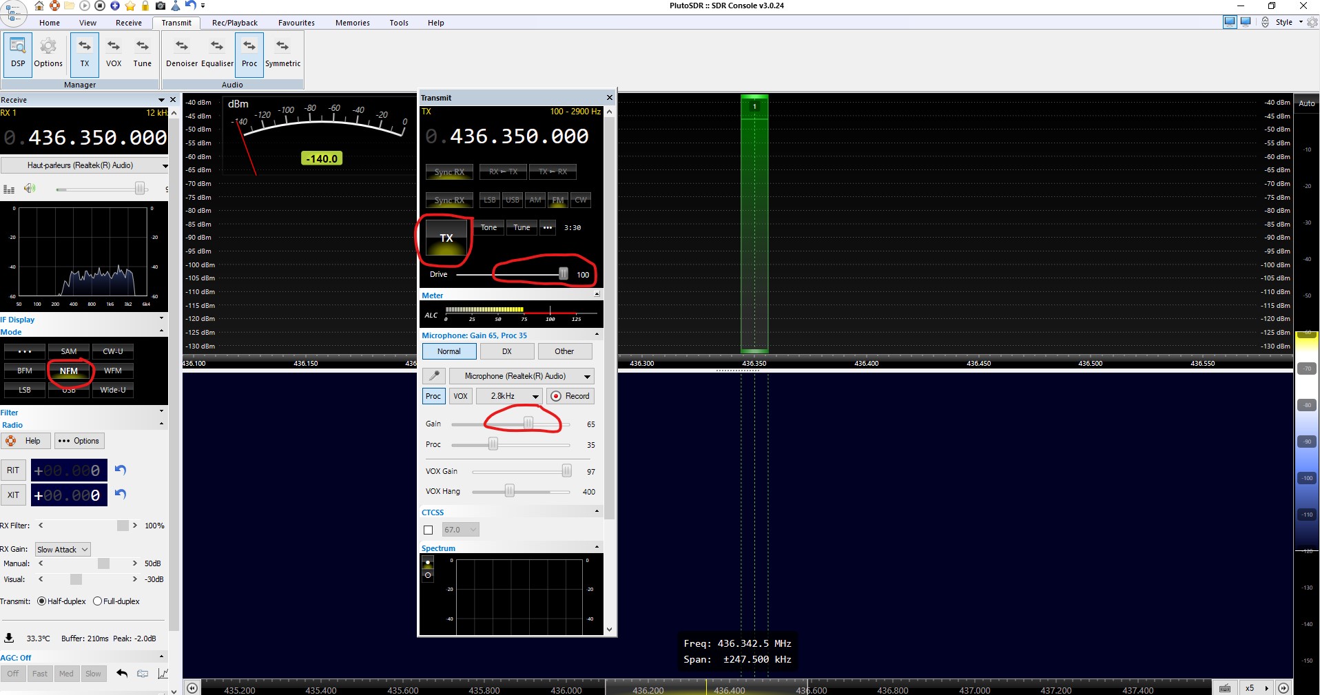Open the Tools menu
1320x695 pixels.
[x=398, y=22]
